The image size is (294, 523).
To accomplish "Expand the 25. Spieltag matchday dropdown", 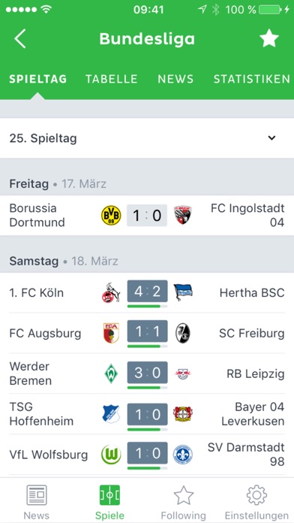I will (147, 138).
